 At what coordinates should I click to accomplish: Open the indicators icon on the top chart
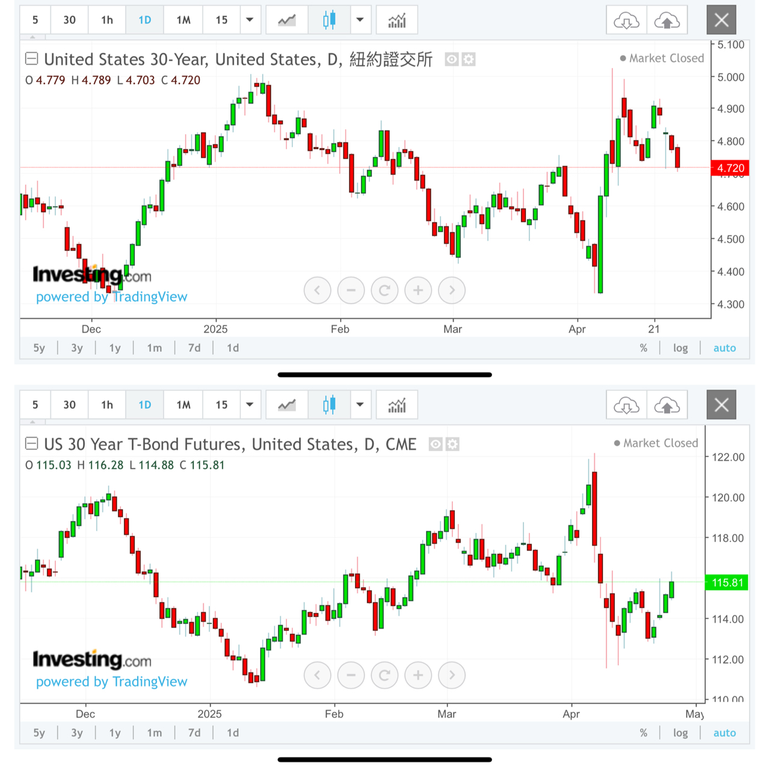[397, 19]
